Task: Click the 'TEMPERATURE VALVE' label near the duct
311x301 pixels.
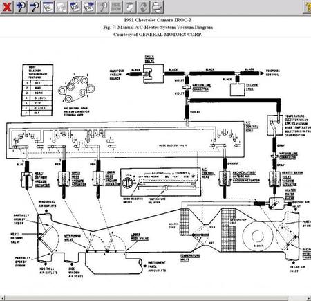Action: click(x=190, y=258)
